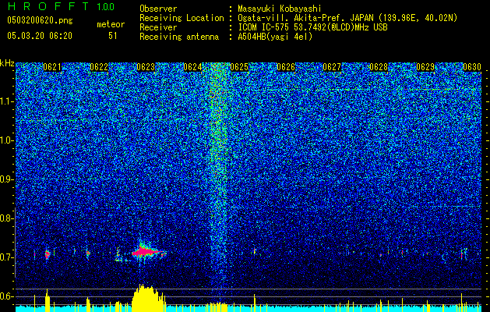
Task: Click the 0623 time marker
Action: [x=146, y=67]
